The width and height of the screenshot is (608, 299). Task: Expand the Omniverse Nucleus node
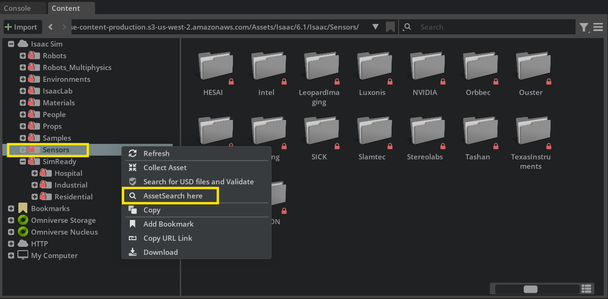[x=11, y=232]
